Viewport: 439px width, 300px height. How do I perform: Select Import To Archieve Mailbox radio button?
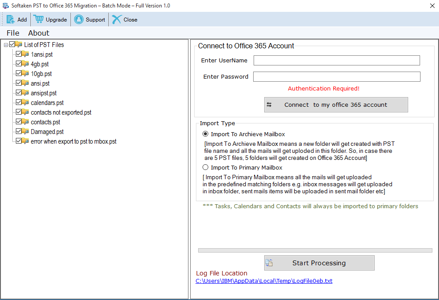click(x=206, y=134)
